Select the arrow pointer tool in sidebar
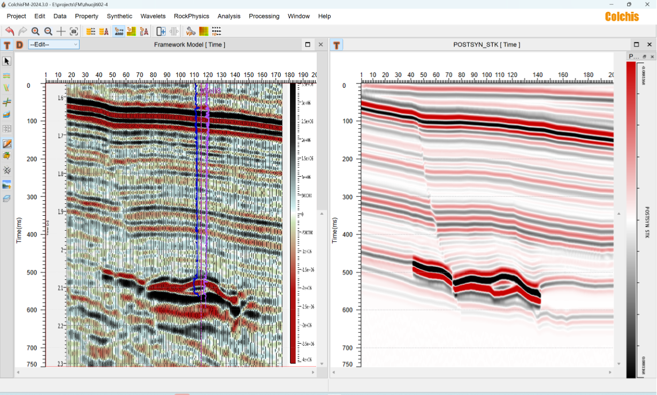The width and height of the screenshot is (657, 395). 7,62
